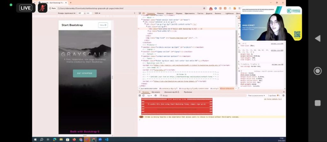Open console settings gear icon
The width and height of the screenshot is (327, 142).
pyautogui.click(x=283, y=96)
